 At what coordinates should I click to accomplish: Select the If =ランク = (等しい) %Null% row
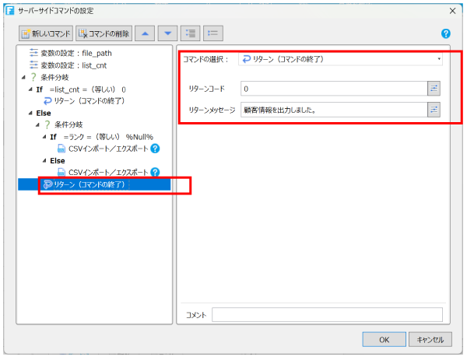pos(101,137)
